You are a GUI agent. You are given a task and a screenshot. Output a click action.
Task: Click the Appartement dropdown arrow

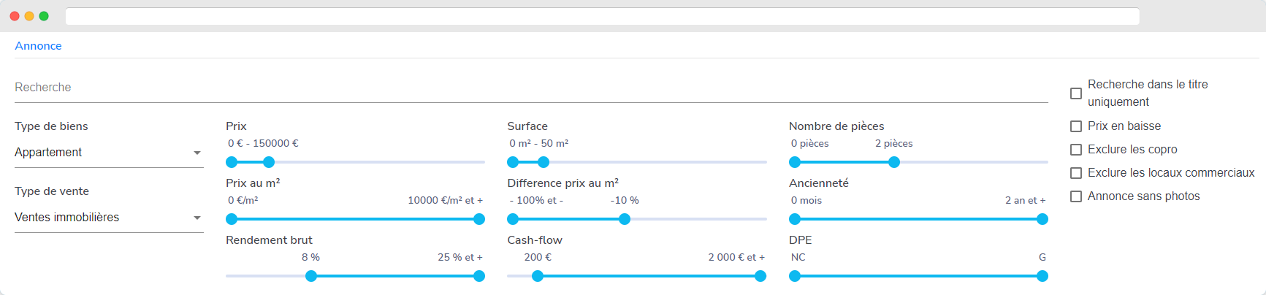point(197,153)
